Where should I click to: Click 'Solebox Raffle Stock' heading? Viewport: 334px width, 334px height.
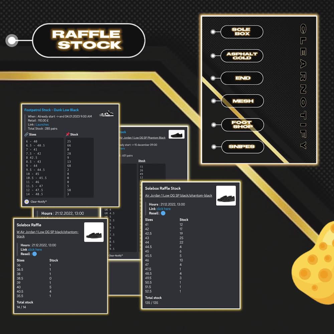click(163, 188)
